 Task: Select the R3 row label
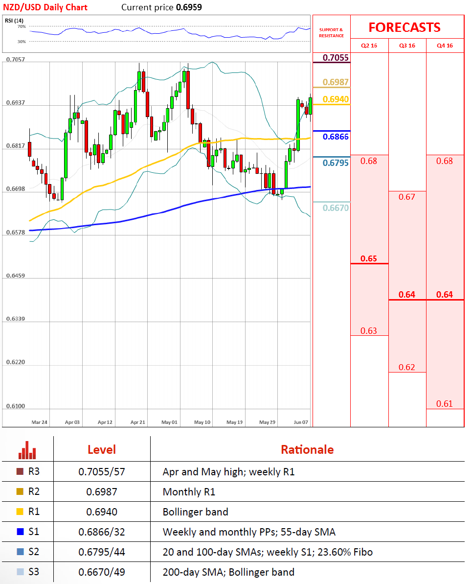coord(34,471)
